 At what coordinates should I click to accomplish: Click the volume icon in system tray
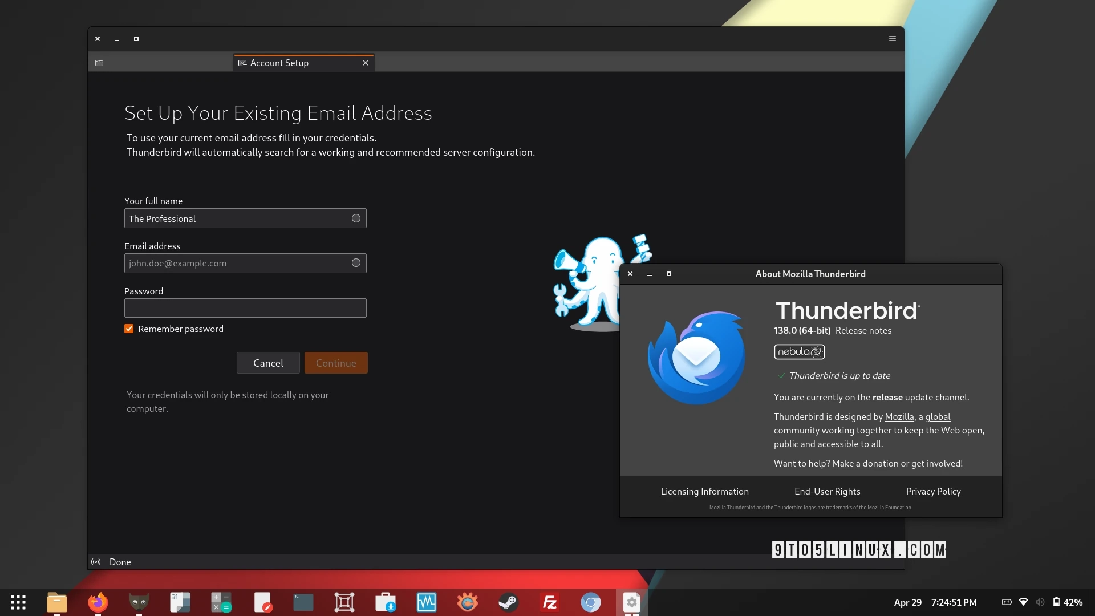tap(1040, 602)
